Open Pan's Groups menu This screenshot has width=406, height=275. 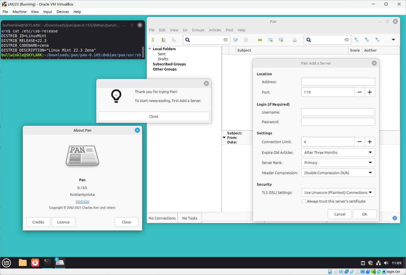(198, 30)
